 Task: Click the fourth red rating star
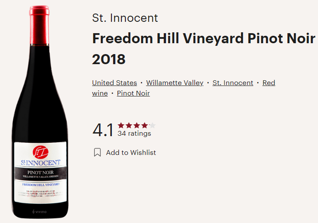tap(145, 125)
